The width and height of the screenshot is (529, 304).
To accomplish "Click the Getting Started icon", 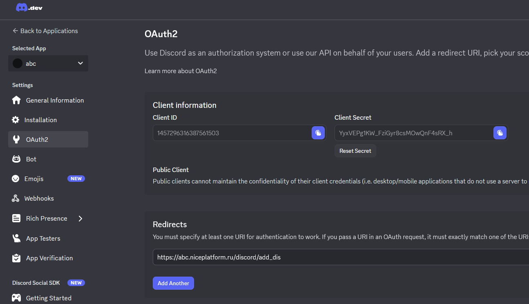I will 16,297.
